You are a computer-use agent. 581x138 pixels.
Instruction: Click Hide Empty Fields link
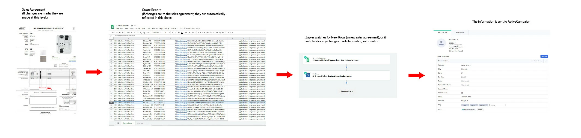536,61
